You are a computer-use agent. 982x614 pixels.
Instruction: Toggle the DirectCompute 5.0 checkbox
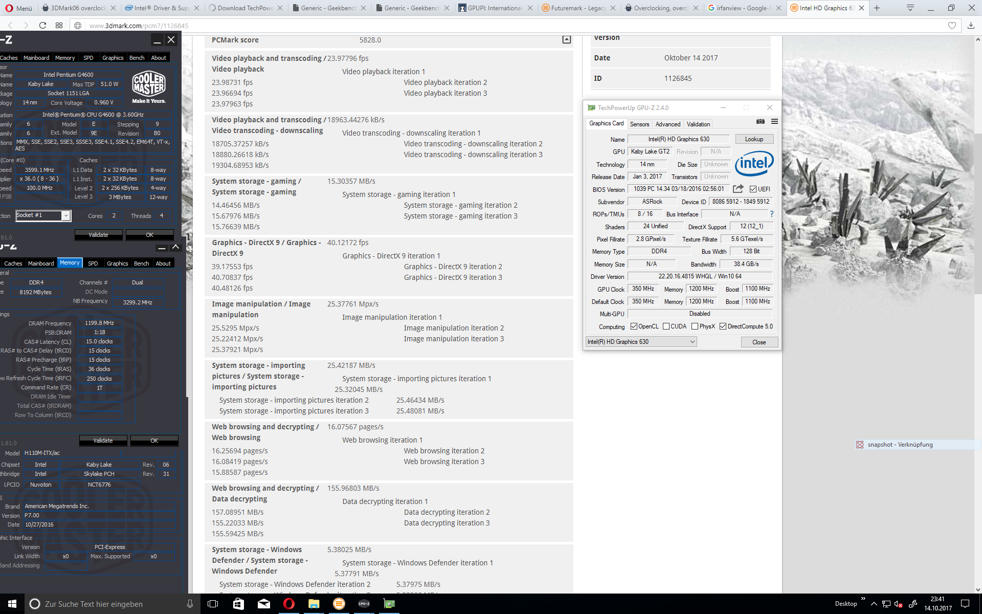(x=723, y=326)
